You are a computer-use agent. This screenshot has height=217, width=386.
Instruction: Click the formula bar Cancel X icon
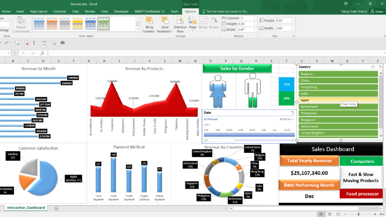coord(23,53)
